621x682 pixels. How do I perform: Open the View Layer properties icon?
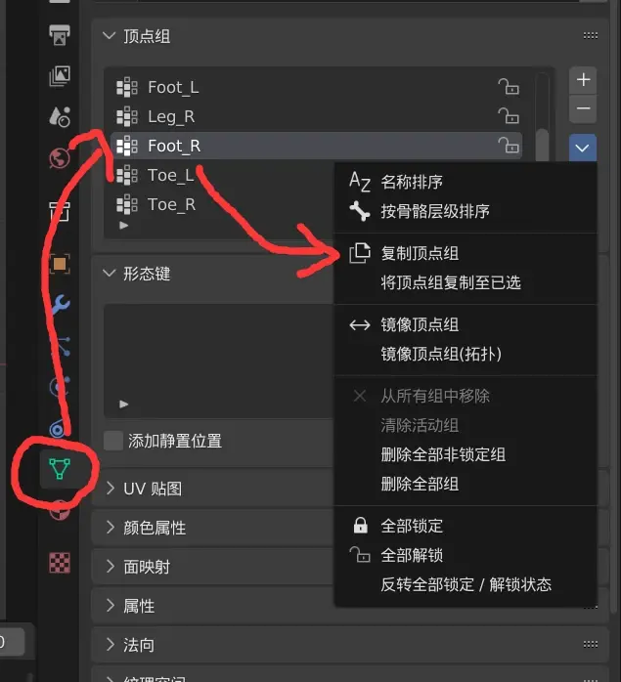coord(60,76)
